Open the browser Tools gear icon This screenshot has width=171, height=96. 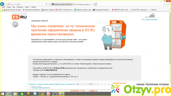coord(169,4)
